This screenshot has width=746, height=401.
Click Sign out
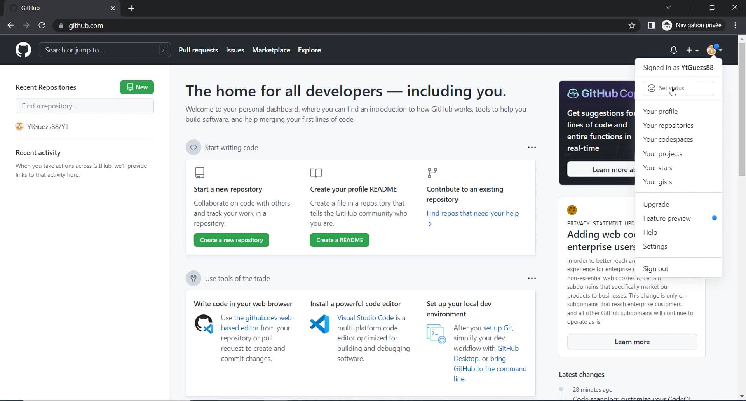click(678, 269)
